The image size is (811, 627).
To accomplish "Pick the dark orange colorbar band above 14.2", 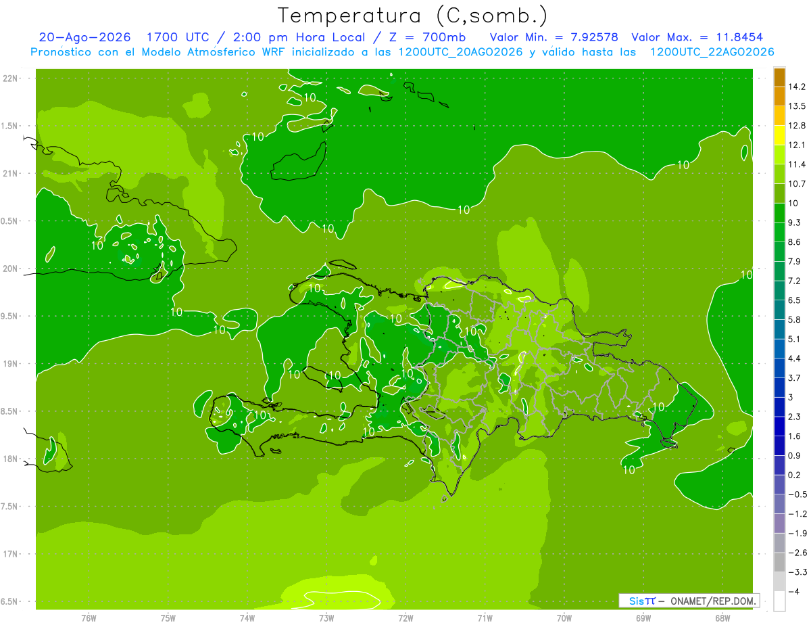I will pyautogui.click(x=779, y=77).
